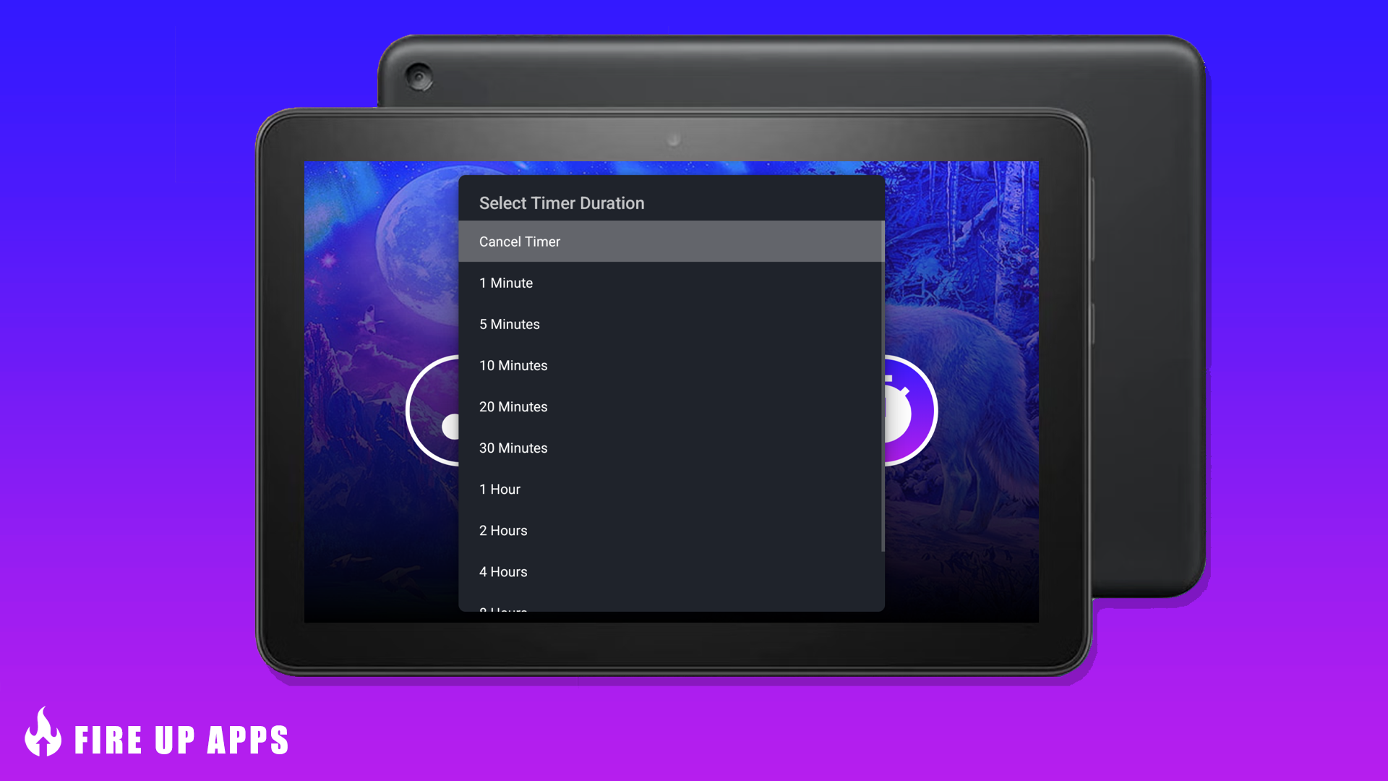
Task: Tap the tablet's front camera dot
Action: coord(674,140)
